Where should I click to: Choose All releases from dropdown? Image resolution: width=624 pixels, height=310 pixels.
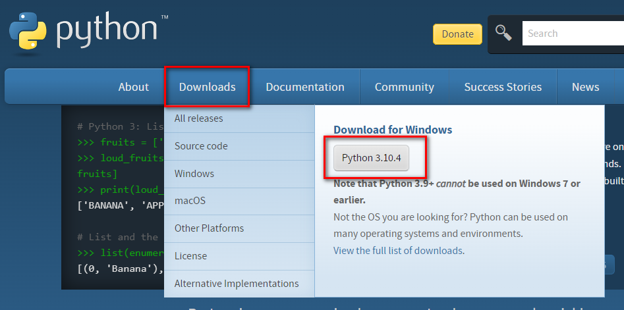(x=198, y=118)
